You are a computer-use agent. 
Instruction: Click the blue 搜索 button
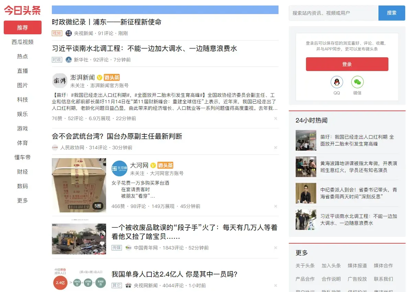click(x=392, y=13)
